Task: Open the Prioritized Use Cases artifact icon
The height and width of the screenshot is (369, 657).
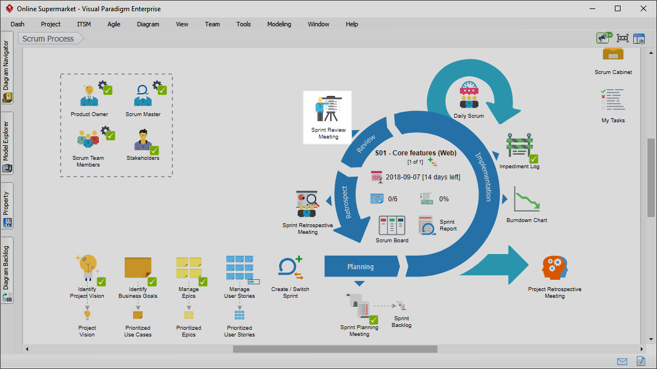Action: coord(138,315)
